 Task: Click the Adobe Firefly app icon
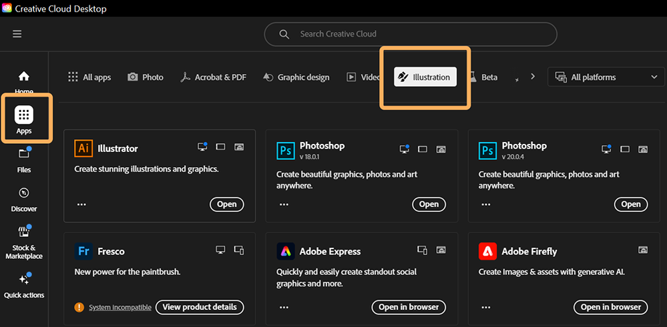pyautogui.click(x=487, y=251)
